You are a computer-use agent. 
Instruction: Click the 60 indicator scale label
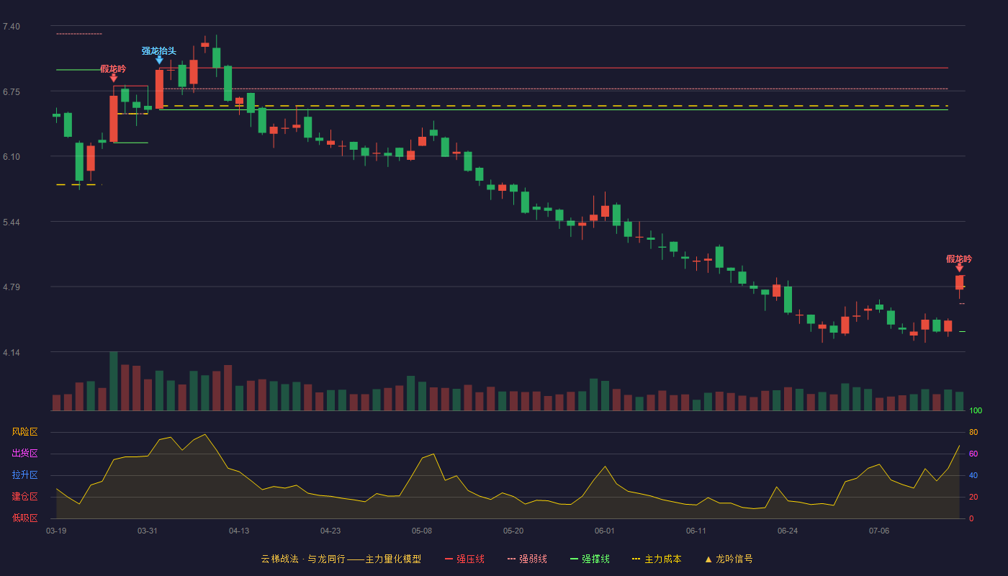pyautogui.click(x=973, y=454)
